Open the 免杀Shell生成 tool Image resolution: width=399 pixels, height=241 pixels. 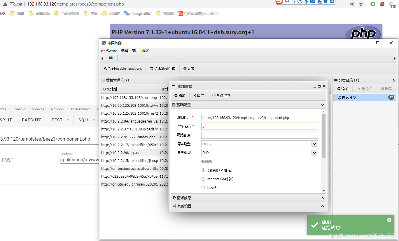point(162,69)
